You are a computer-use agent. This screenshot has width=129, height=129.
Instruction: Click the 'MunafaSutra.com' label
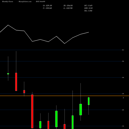[25, 2]
